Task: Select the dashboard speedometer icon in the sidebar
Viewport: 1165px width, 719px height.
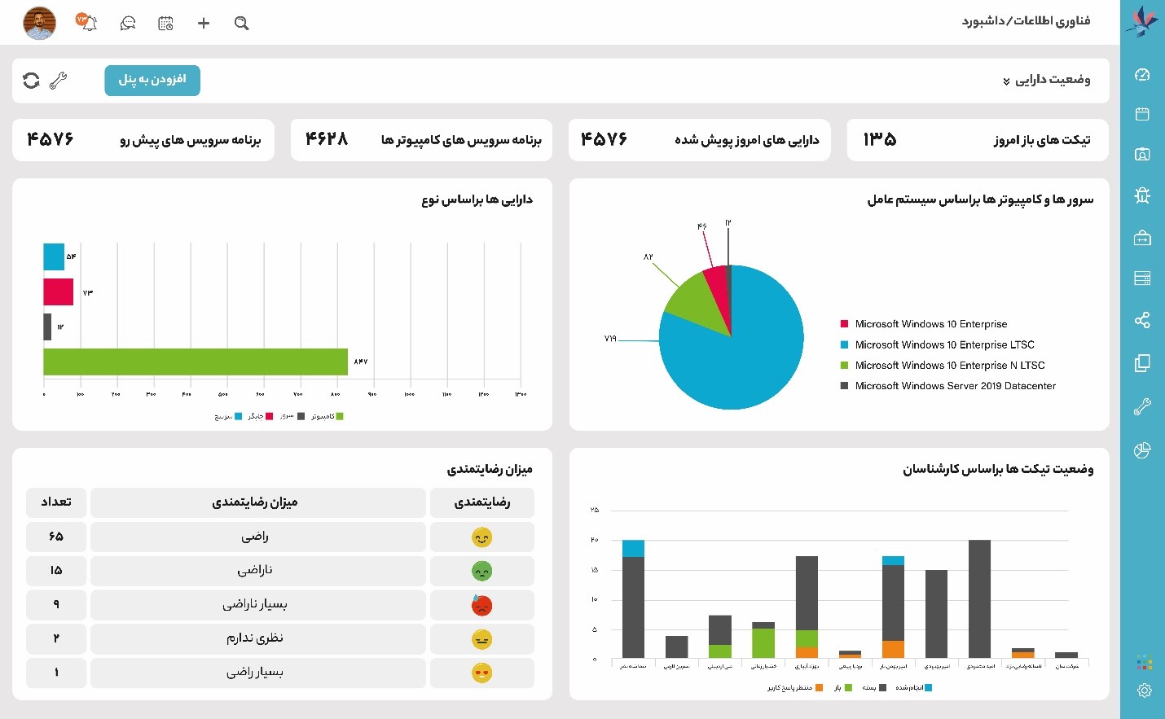Action: [x=1143, y=73]
